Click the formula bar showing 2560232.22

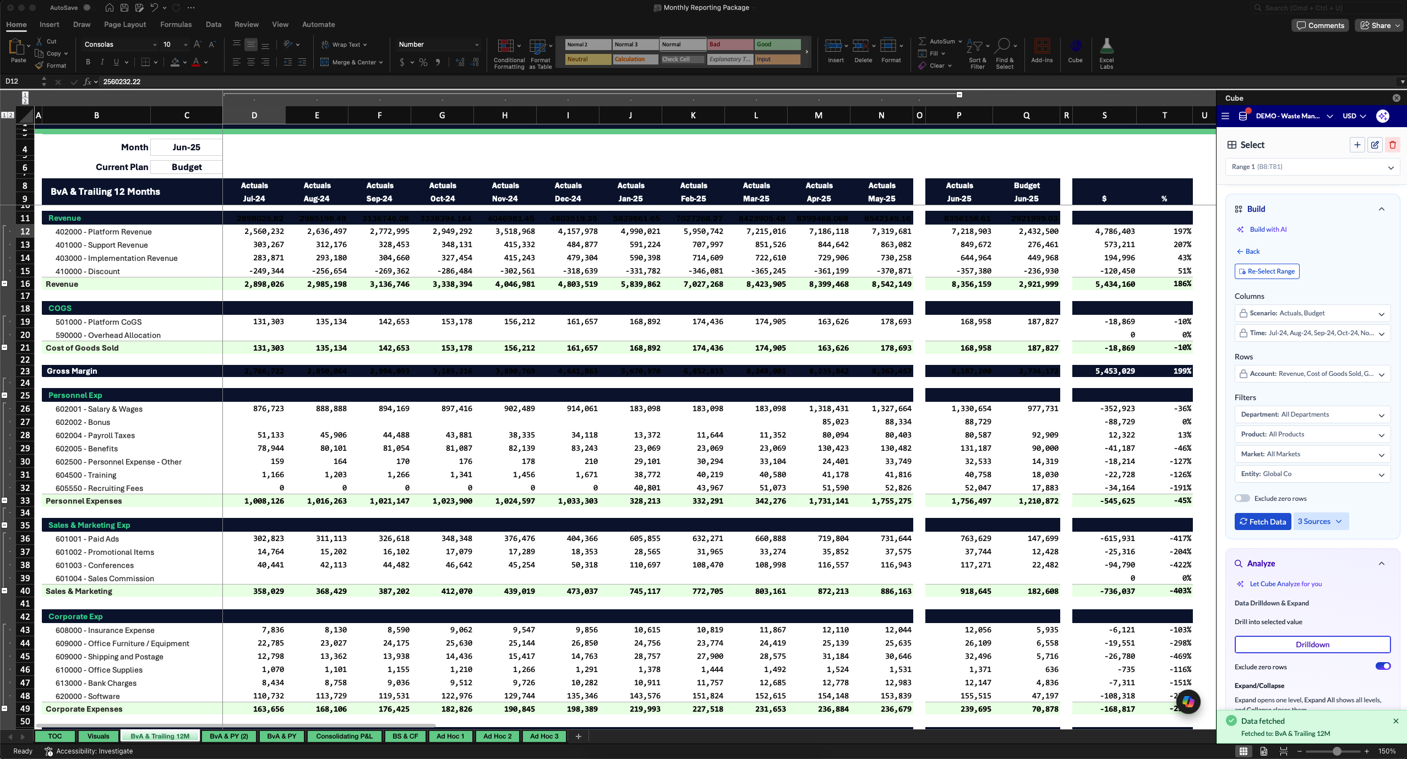pos(749,81)
